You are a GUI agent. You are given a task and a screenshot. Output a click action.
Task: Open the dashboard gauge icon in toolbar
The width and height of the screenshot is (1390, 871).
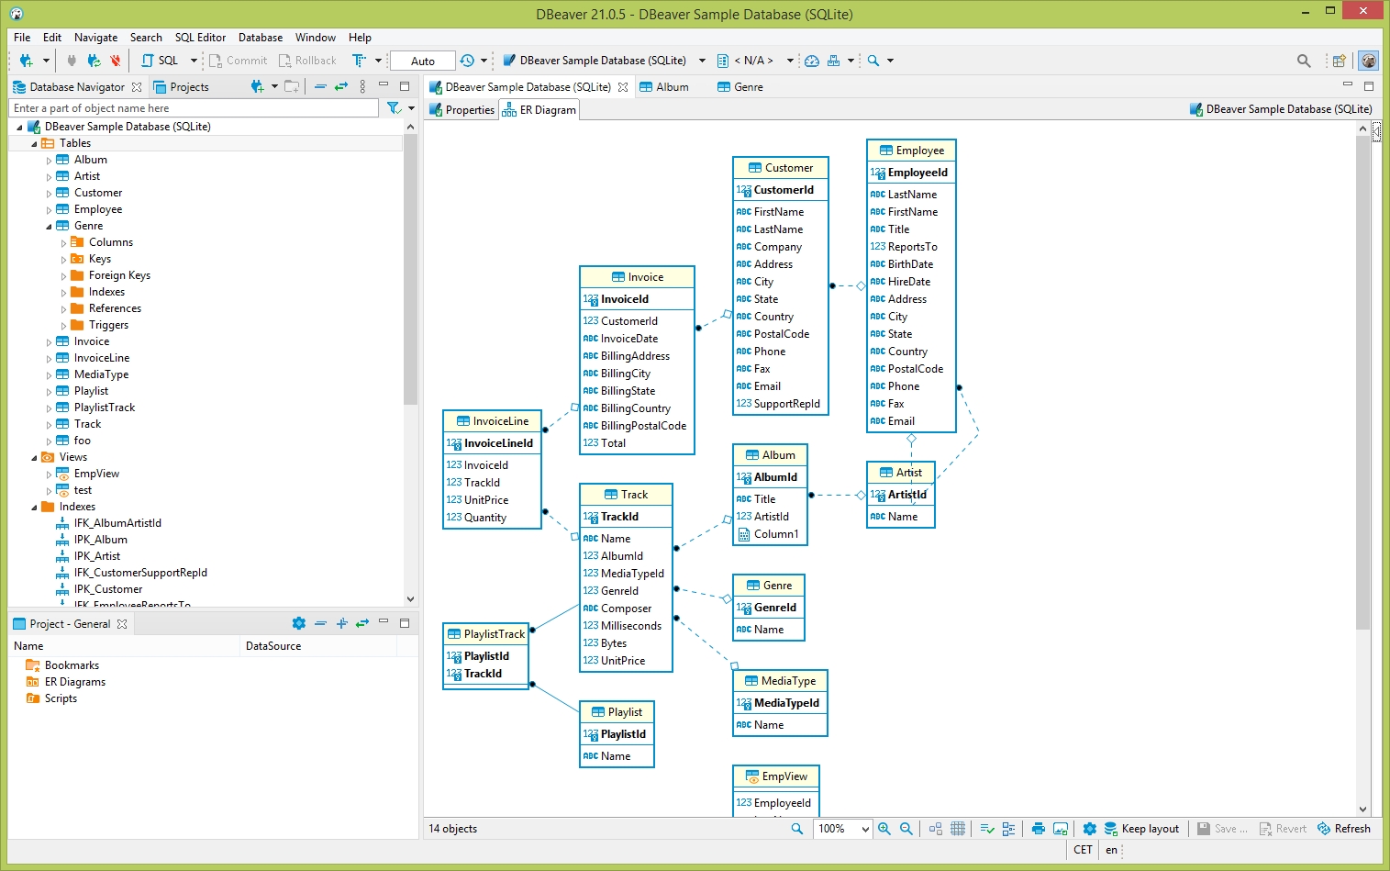click(x=812, y=61)
